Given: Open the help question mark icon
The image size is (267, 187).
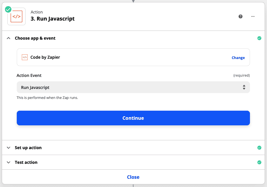Looking at the screenshot, I should click(241, 16).
